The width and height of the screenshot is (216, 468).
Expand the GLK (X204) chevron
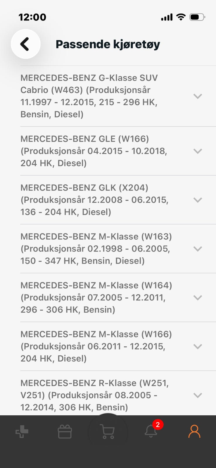click(x=198, y=200)
